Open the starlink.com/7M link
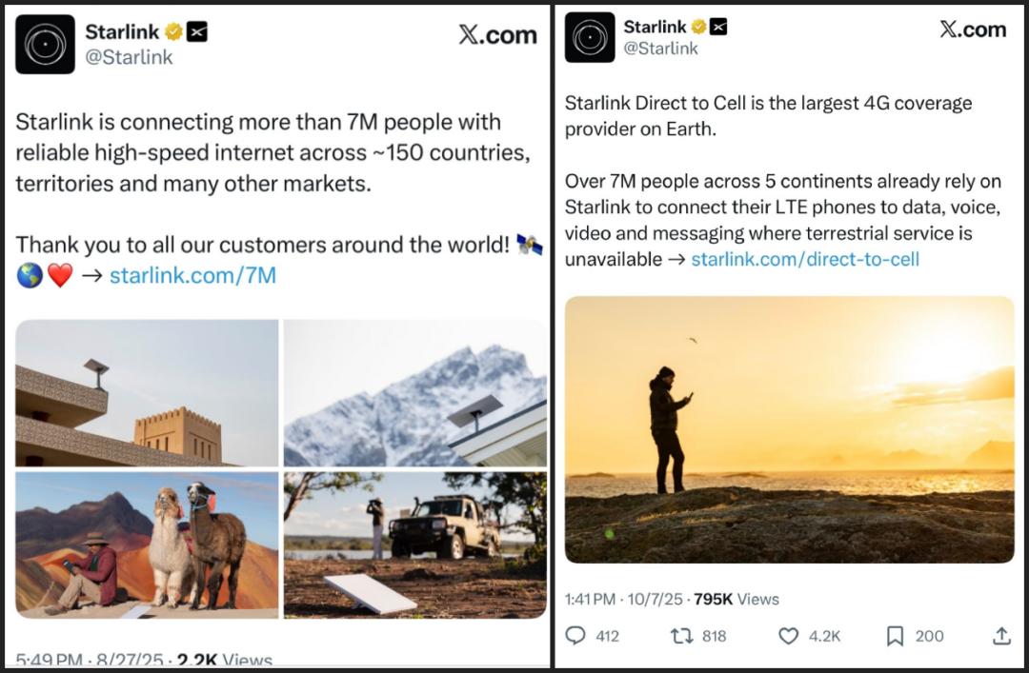Image resolution: width=1029 pixels, height=673 pixels. tap(192, 276)
